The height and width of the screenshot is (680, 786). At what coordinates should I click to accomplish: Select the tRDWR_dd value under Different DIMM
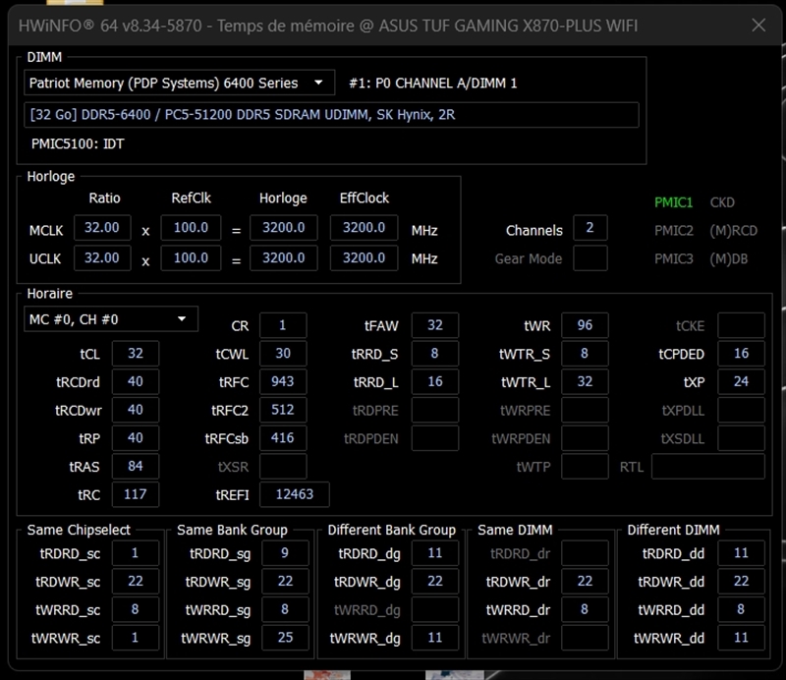(x=741, y=582)
